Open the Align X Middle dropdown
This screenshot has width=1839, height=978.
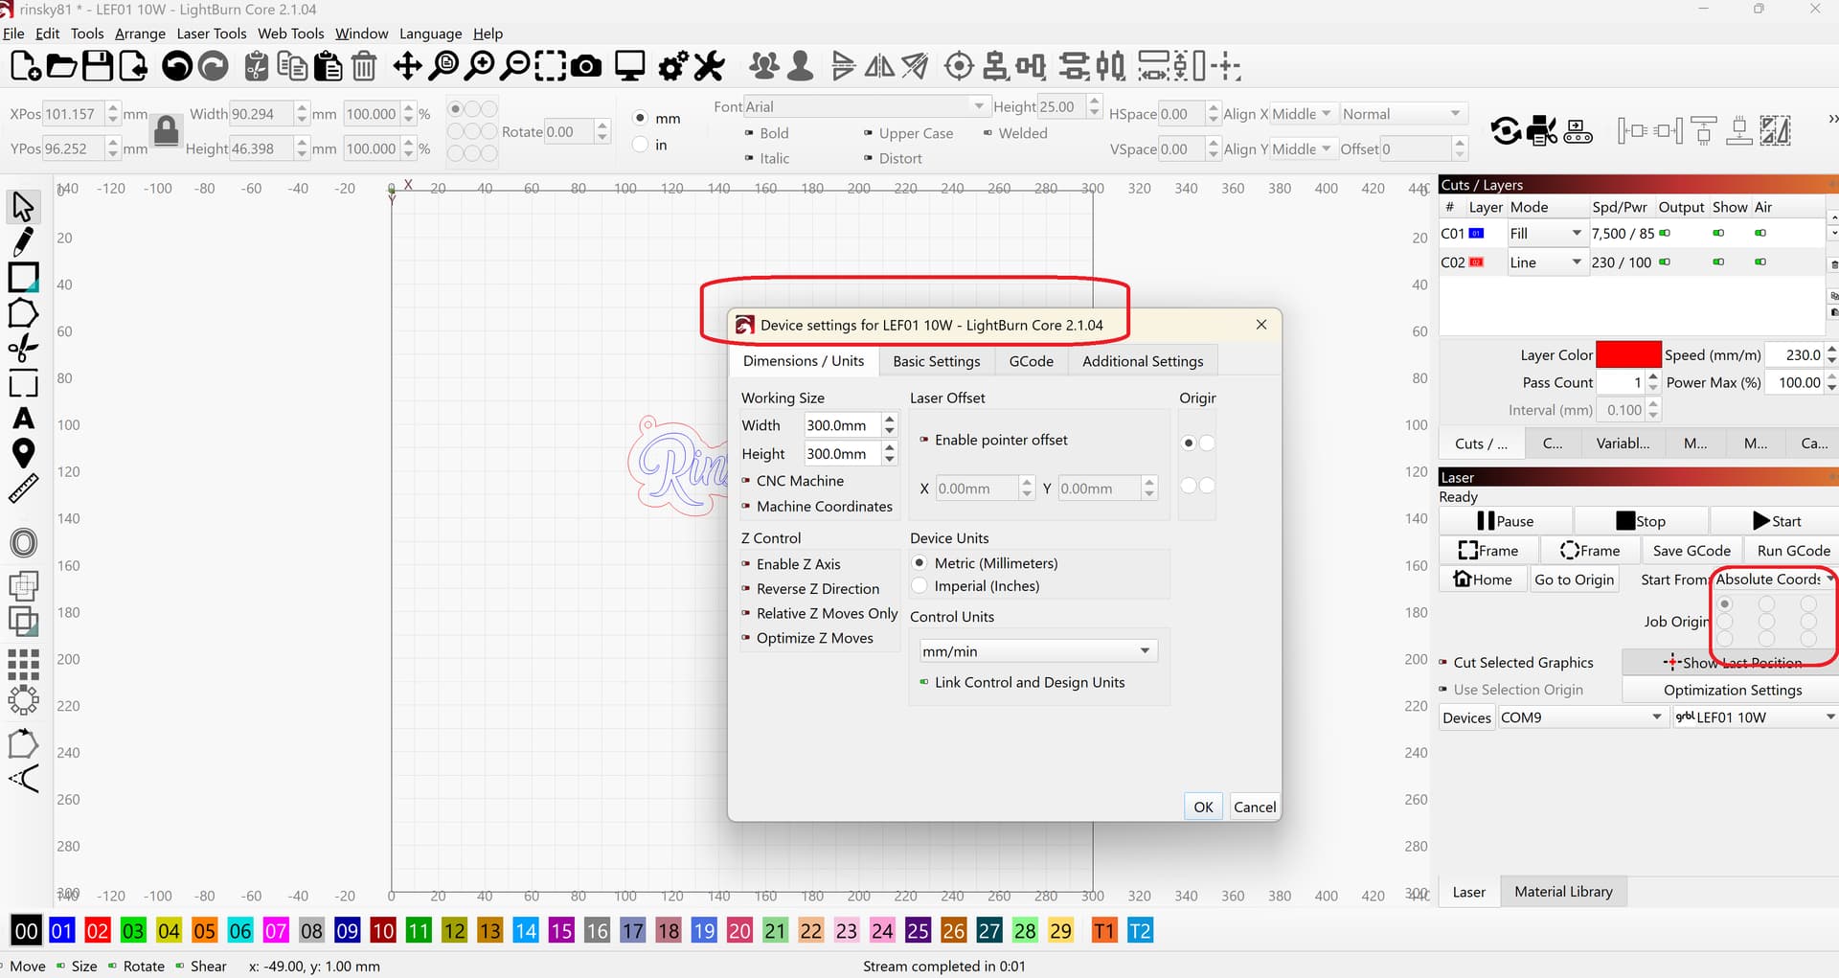click(1304, 114)
